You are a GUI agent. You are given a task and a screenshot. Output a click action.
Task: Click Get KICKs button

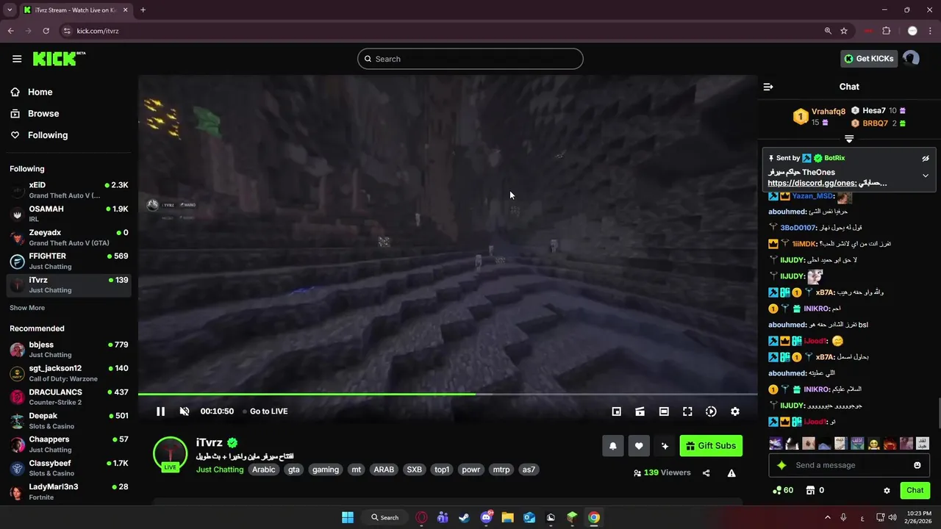(869, 59)
